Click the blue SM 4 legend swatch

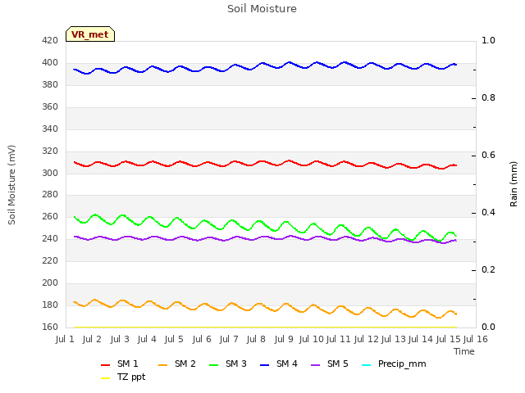(x=264, y=365)
